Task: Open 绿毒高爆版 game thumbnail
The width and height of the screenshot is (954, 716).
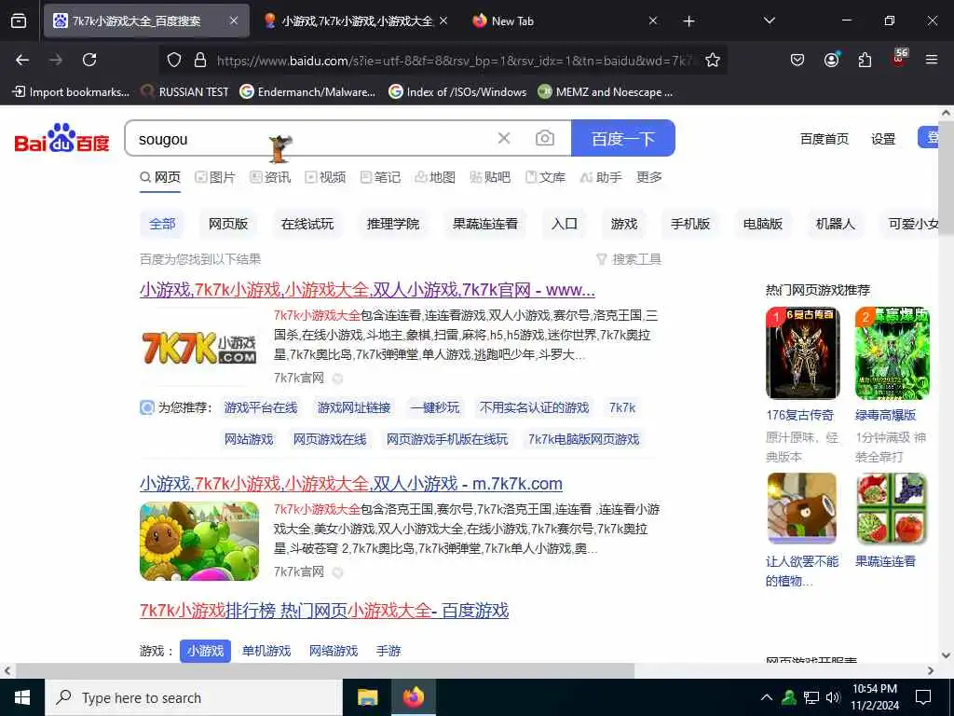Action: [x=892, y=352]
